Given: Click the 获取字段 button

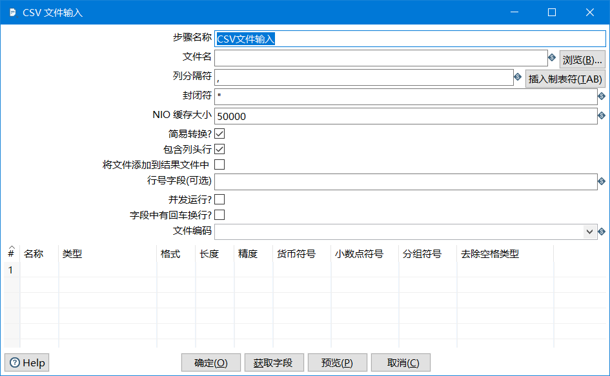Looking at the screenshot, I should (x=274, y=363).
